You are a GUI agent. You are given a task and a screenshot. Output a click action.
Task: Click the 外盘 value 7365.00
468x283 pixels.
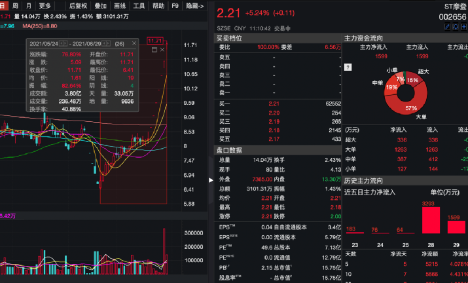(262, 179)
